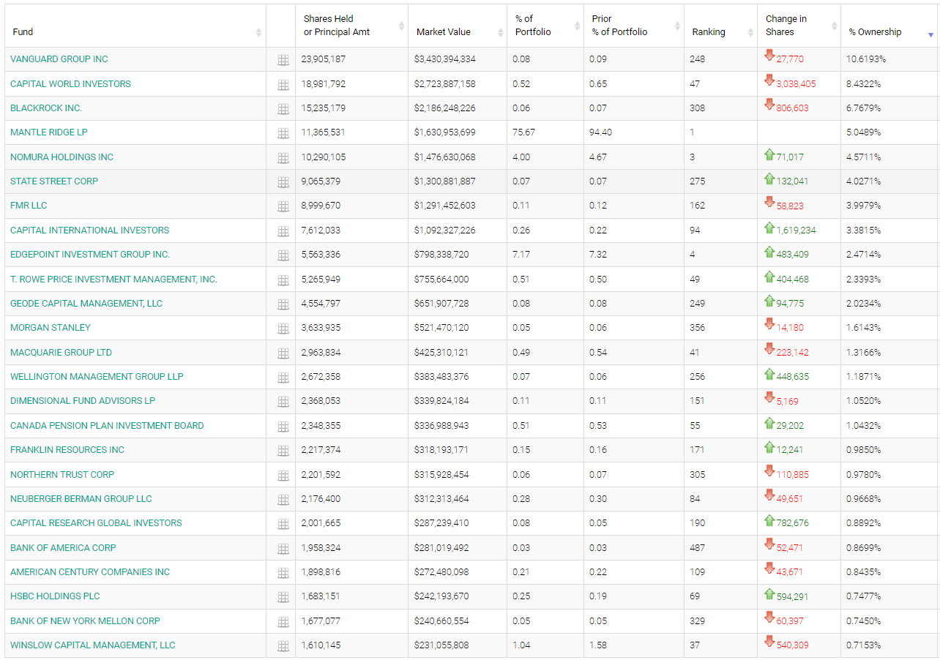The height and width of the screenshot is (660, 940).
Task: Open grid icon for Capital Research Global row
Action: coord(283,524)
